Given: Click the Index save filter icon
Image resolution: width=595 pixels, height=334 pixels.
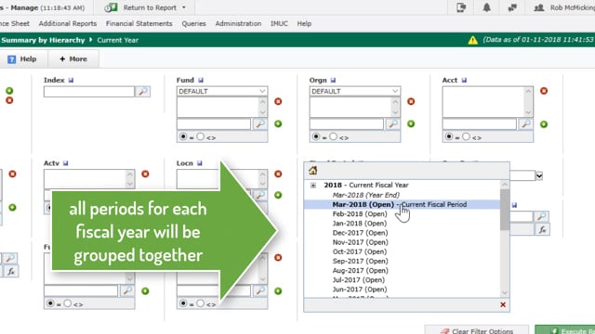Looking at the screenshot, I should [71, 81].
